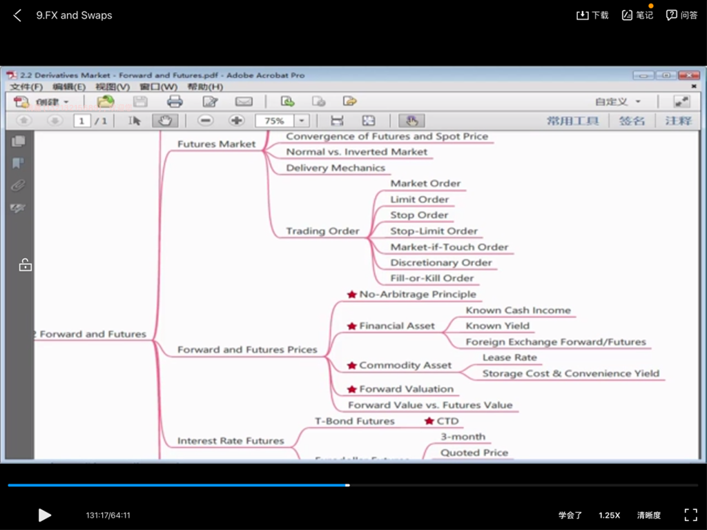This screenshot has height=530, width=707.
Task: Click the Stop-Limit Order node
Action: click(434, 230)
